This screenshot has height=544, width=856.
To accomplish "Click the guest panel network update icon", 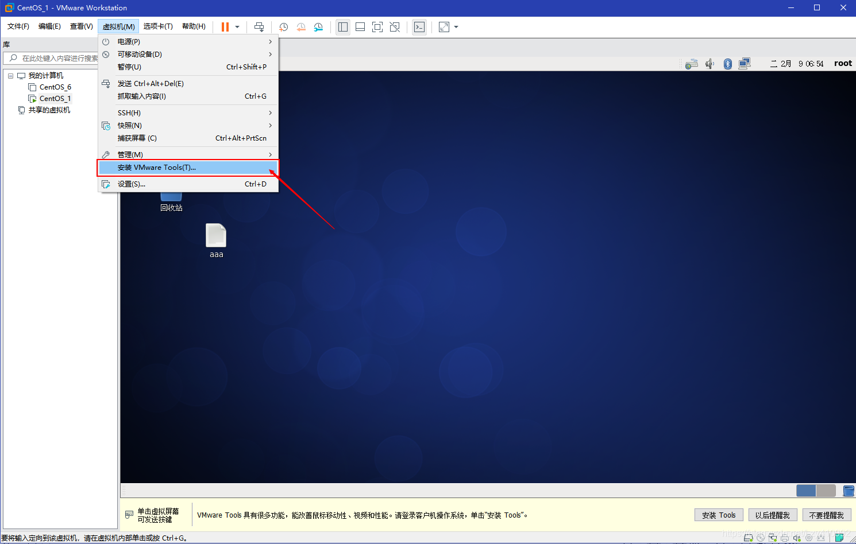I will [692, 64].
